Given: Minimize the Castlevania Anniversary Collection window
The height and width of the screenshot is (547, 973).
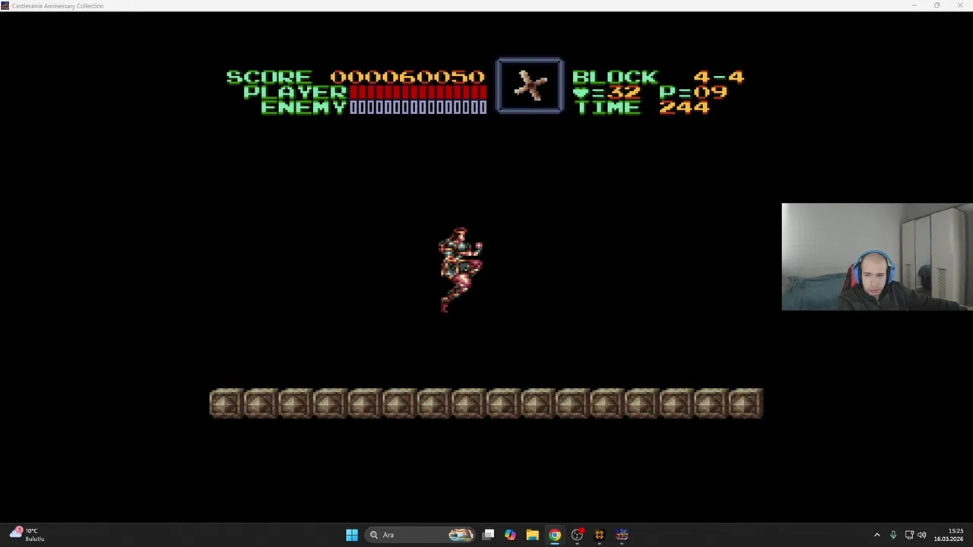Looking at the screenshot, I should click(914, 5).
